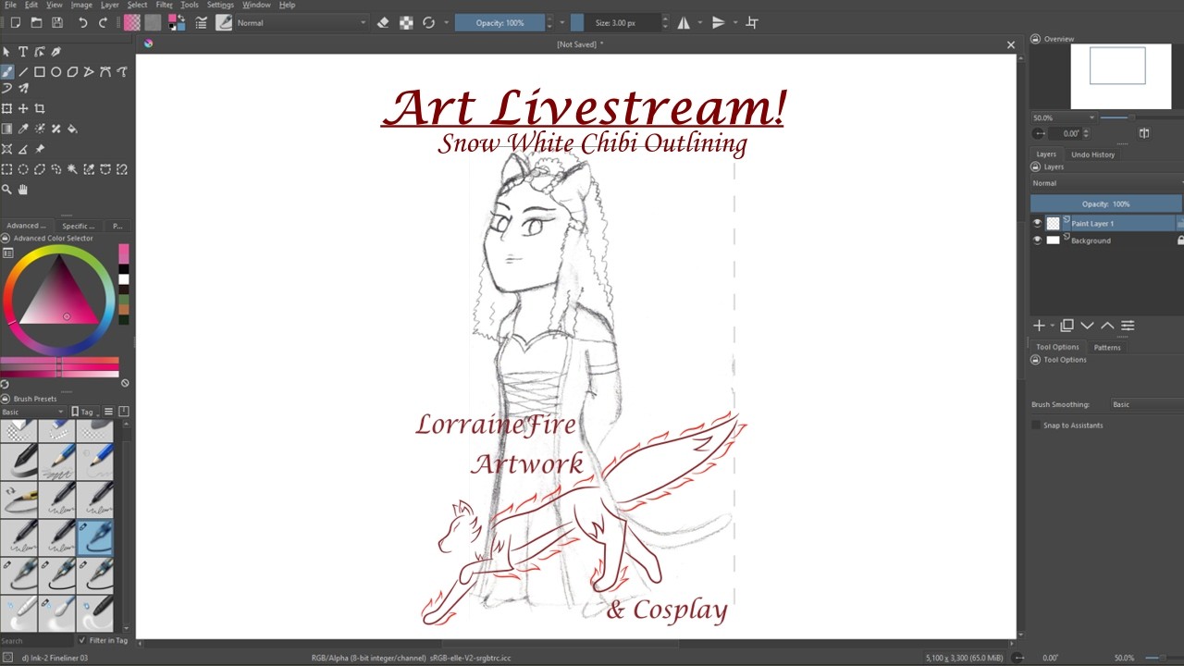Toggle the Background layer lock
This screenshot has height=666, width=1184.
1180,240
